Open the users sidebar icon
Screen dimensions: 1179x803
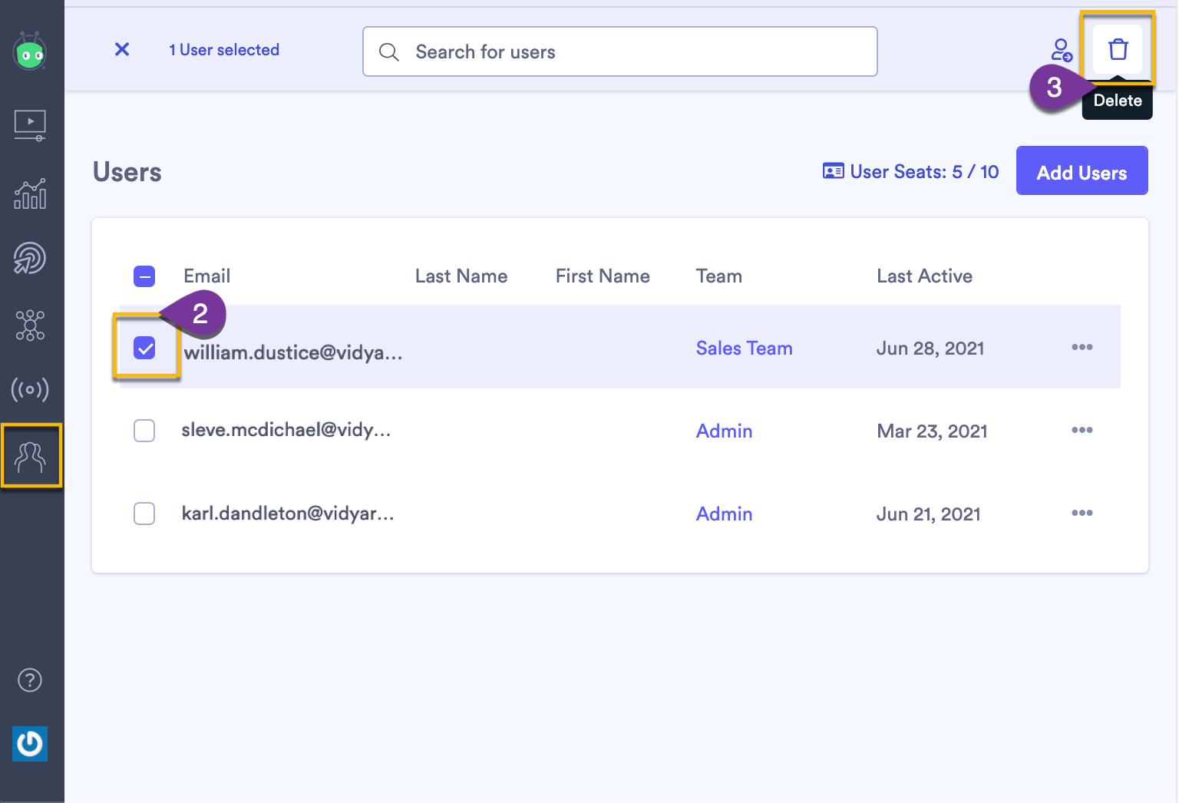[30, 457]
